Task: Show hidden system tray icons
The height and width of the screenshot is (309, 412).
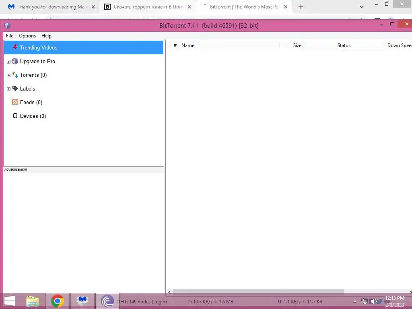Action: point(354,301)
